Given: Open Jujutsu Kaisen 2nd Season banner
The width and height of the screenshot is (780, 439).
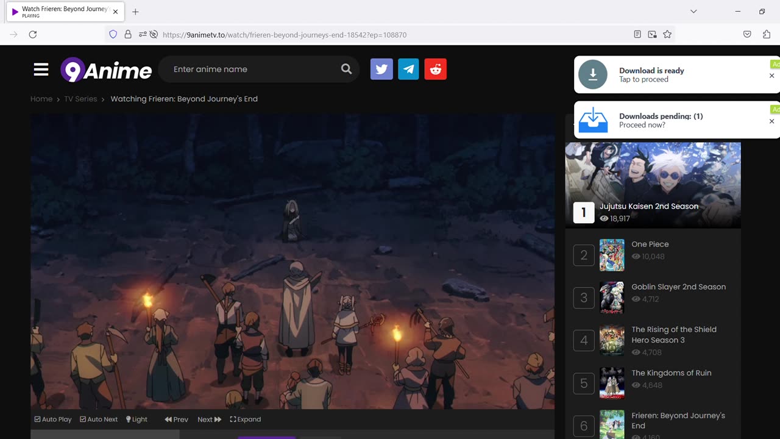Looking at the screenshot, I should (x=653, y=185).
